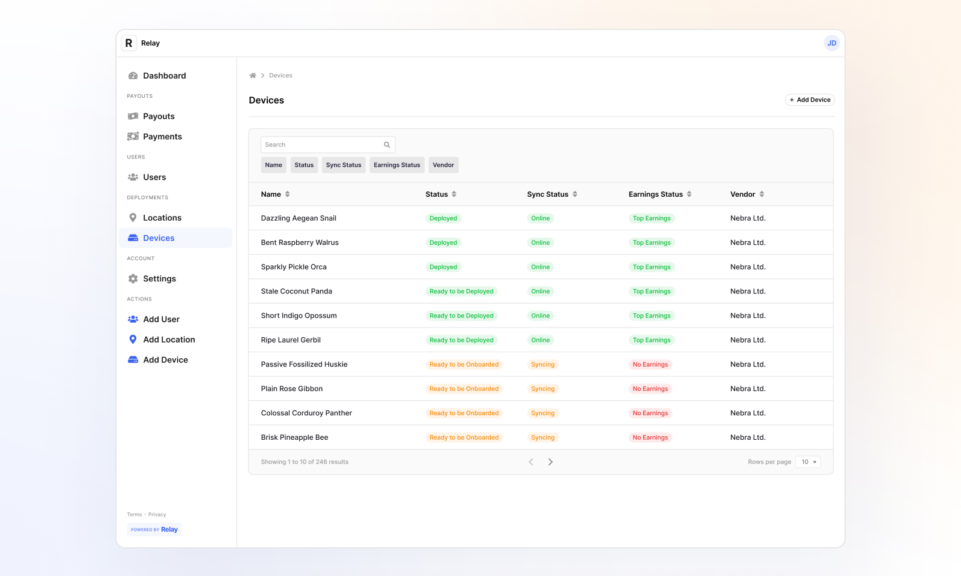Click the search magnifier icon
Screen dimensions: 961x576
[386, 145]
